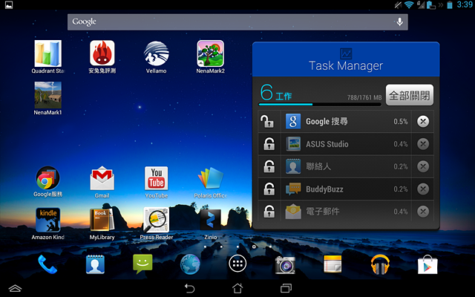The height and width of the screenshot is (297, 475).
Task: Open Contacts from the dock
Action: point(95,264)
